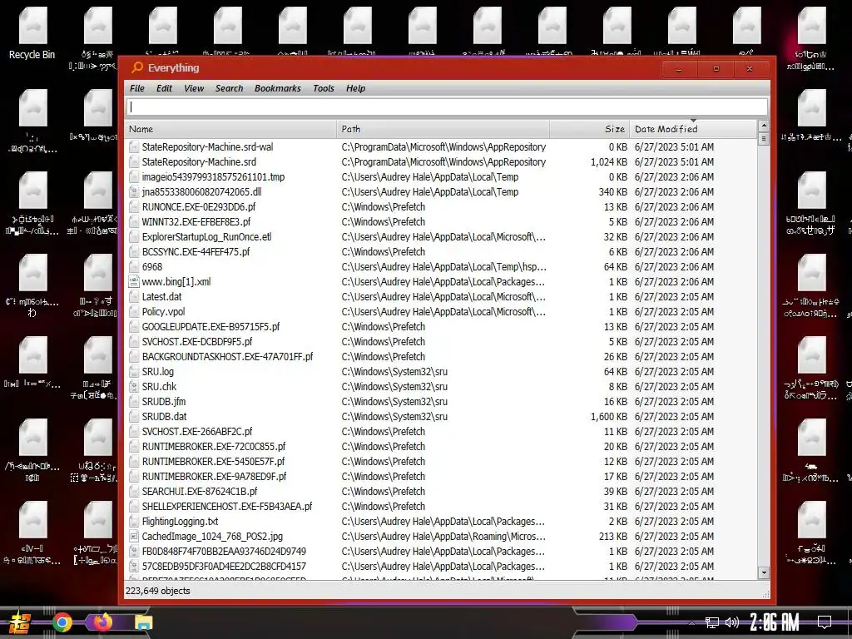This screenshot has width=852, height=639.
Task: Select the RUNONCE.EXE-0E293DD6.pf file icon
Action: coord(134,206)
